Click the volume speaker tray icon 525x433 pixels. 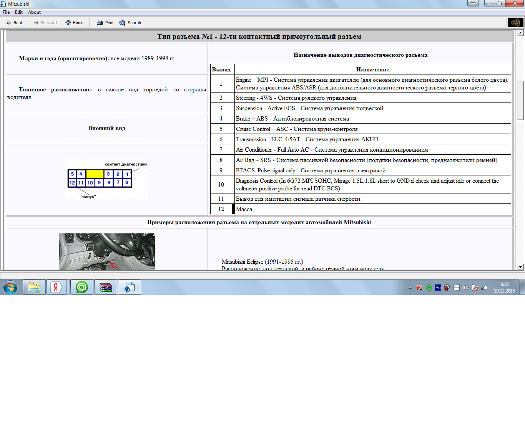pyautogui.click(x=465, y=288)
